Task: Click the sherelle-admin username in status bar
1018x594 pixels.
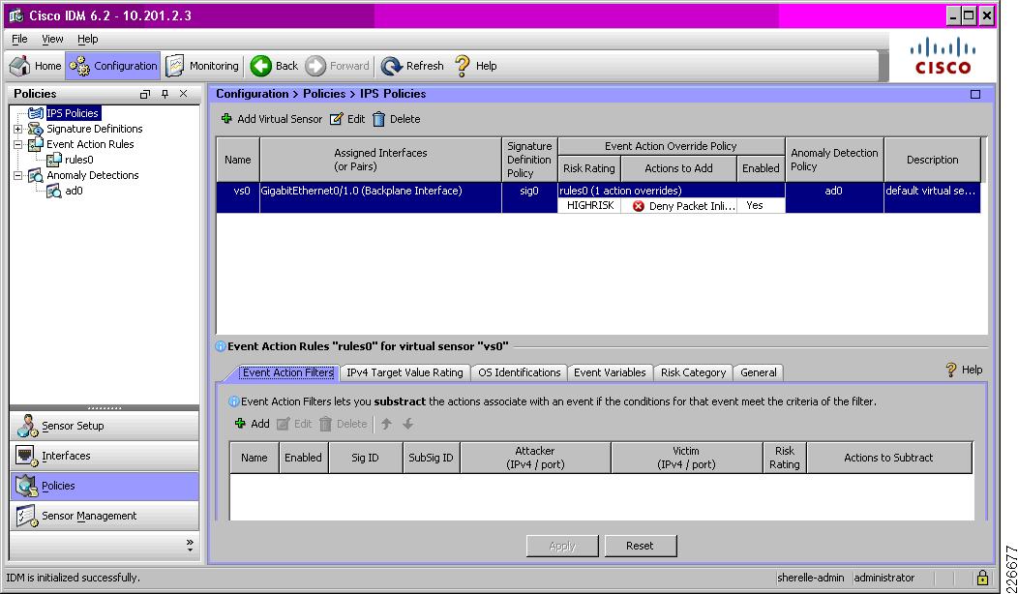Action: pyautogui.click(x=811, y=578)
